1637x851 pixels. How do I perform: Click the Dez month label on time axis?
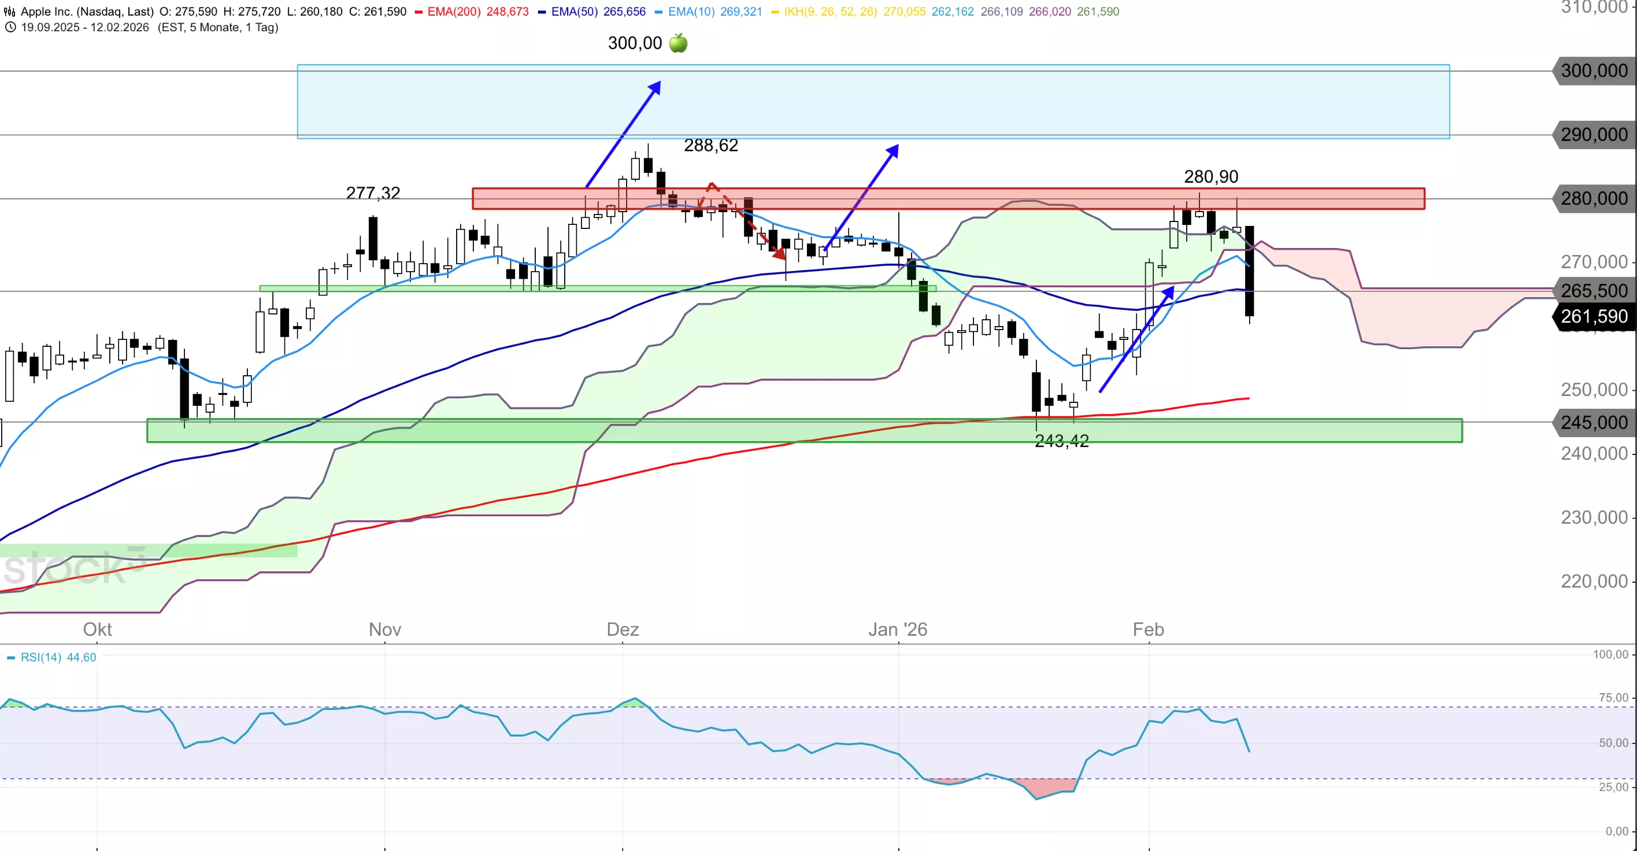pyautogui.click(x=622, y=629)
